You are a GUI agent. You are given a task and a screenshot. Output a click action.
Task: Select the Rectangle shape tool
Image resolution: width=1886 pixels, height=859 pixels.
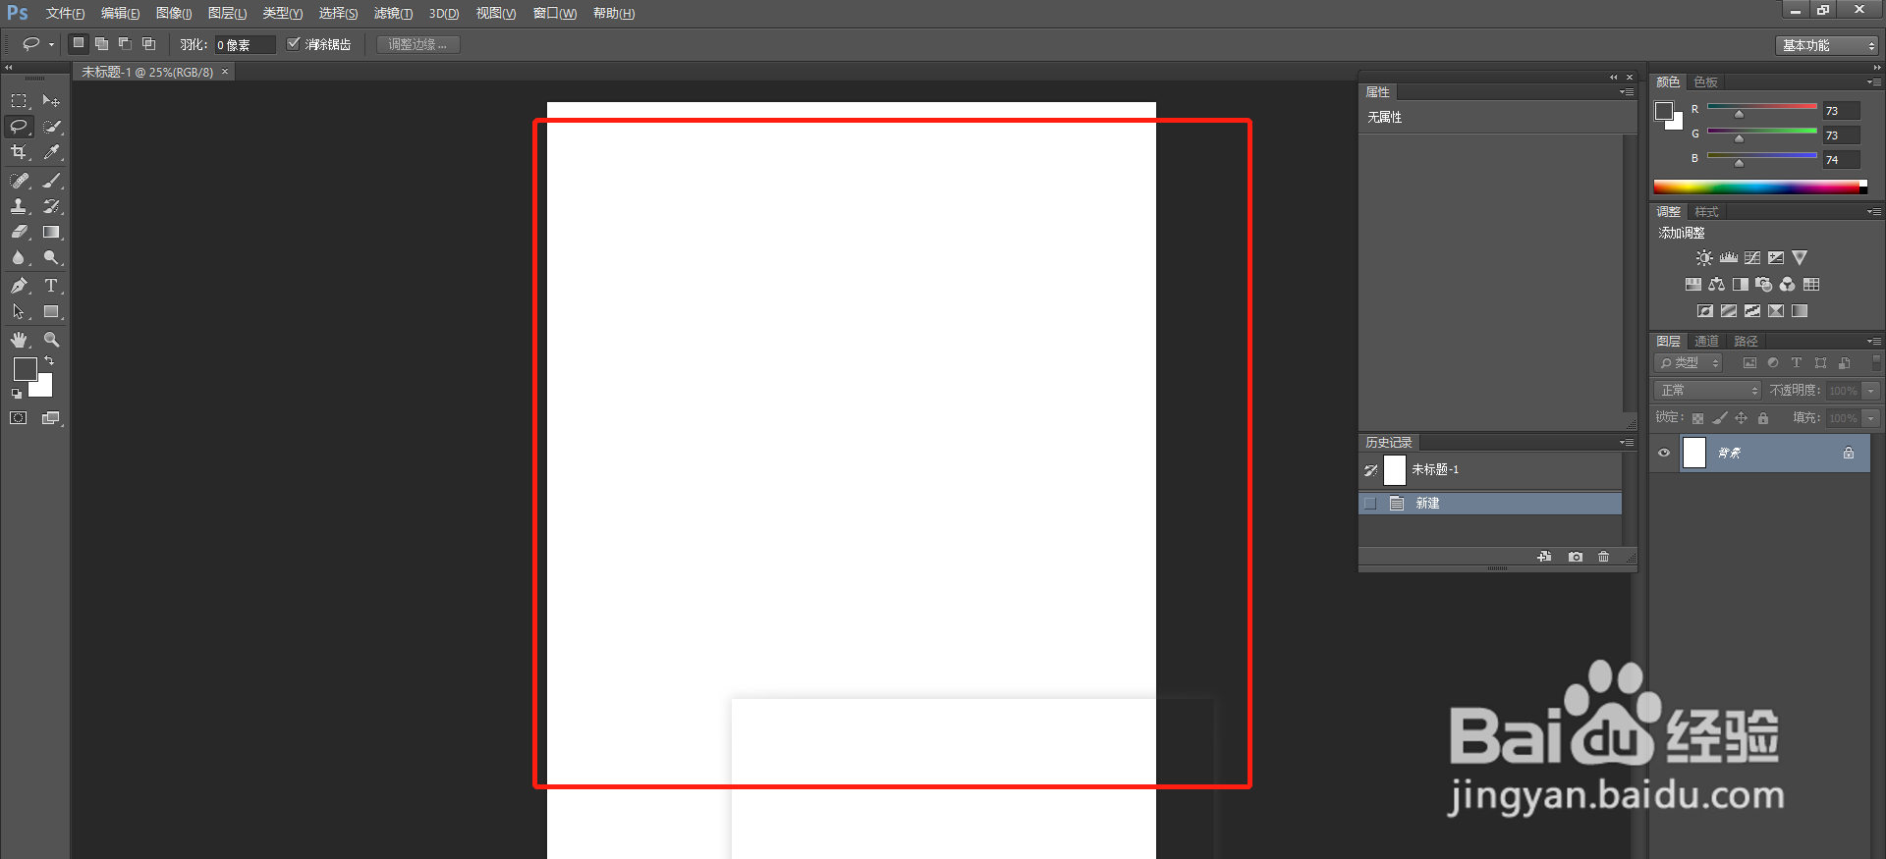click(52, 311)
